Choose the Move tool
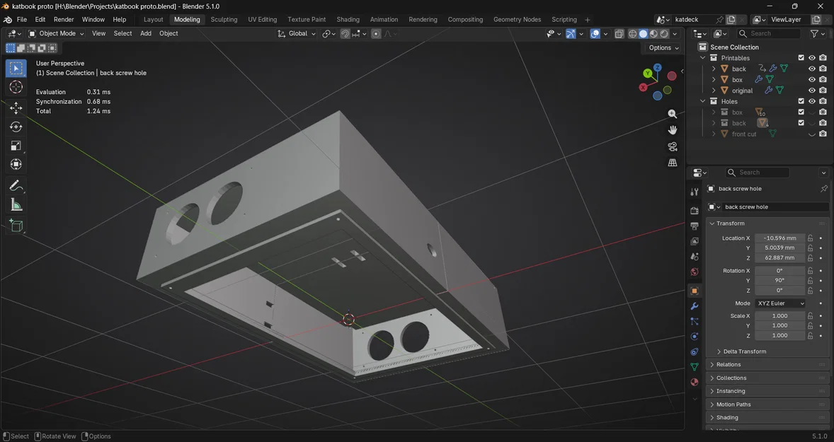 pos(16,107)
